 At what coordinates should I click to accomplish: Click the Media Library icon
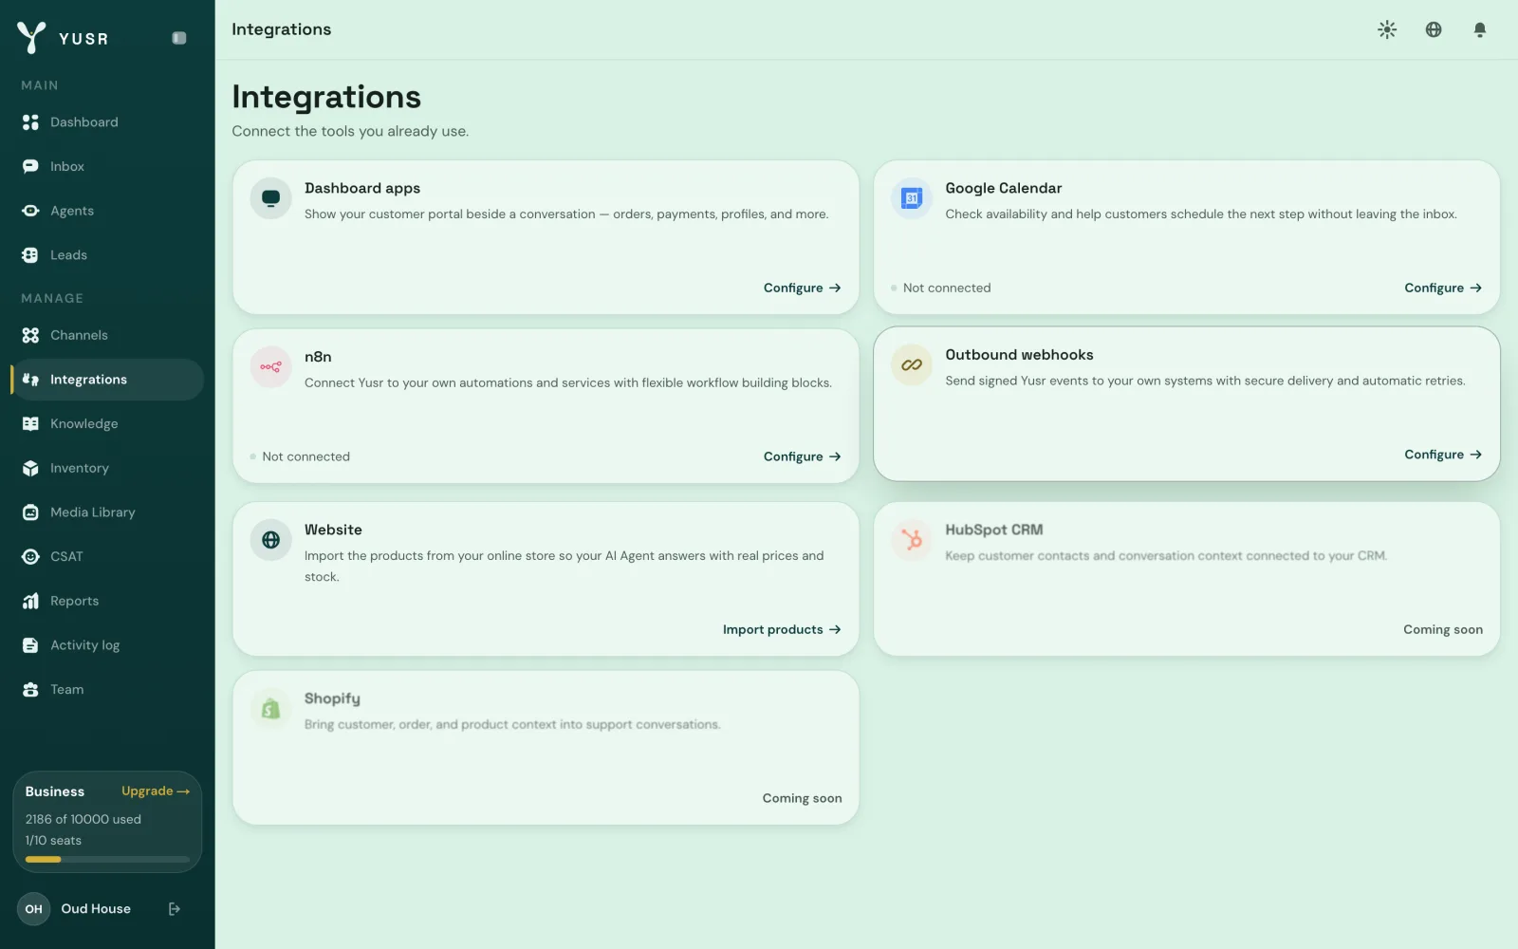point(30,512)
